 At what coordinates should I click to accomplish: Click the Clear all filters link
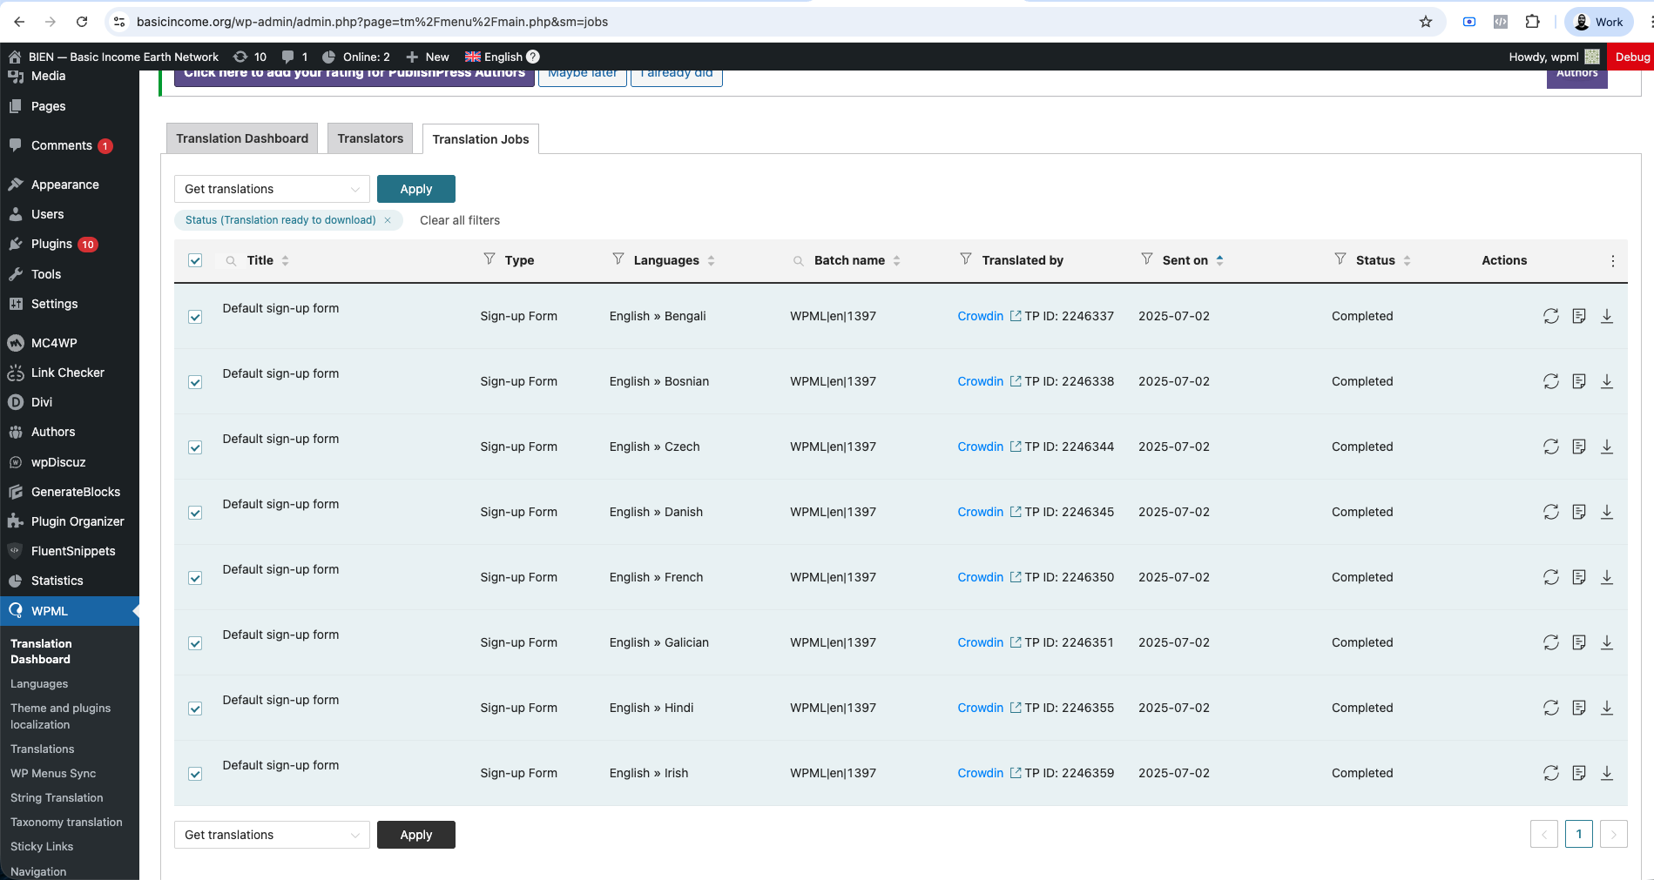point(460,220)
